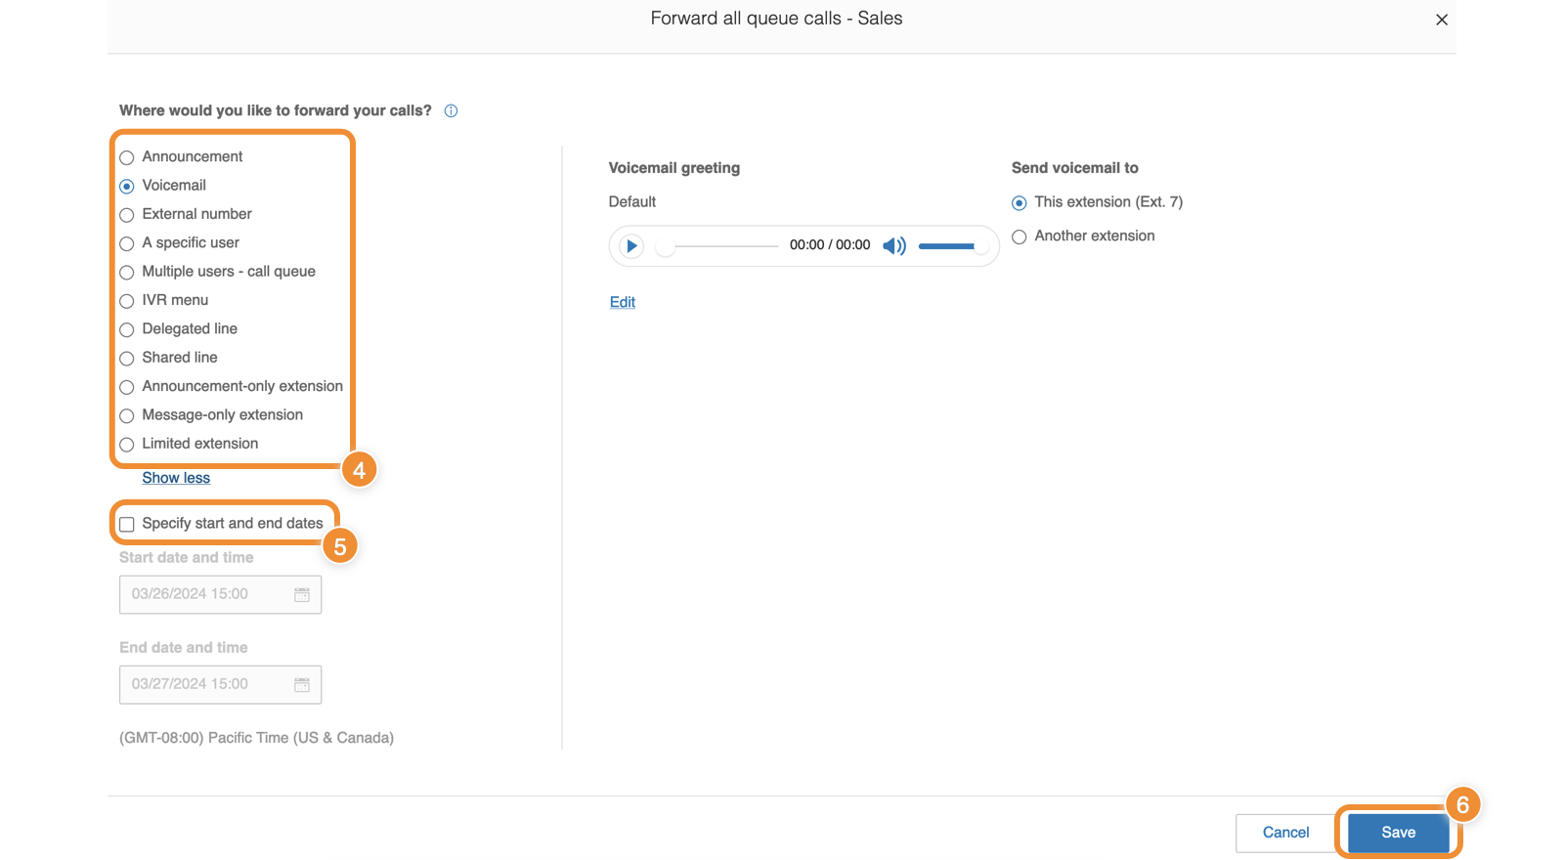This screenshot has width=1564, height=860.
Task: Play the default voicemail greeting
Action: tap(631, 246)
